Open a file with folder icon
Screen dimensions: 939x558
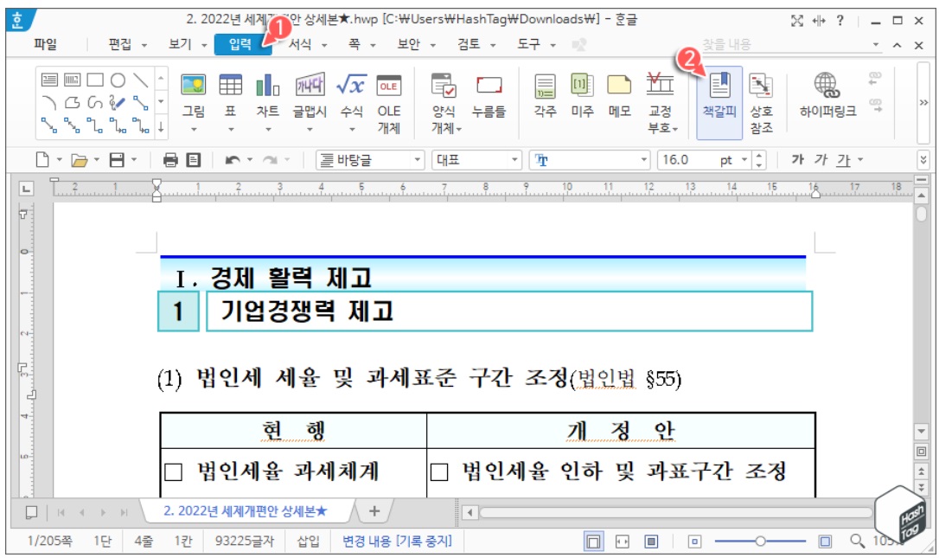pyautogui.click(x=79, y=160)
